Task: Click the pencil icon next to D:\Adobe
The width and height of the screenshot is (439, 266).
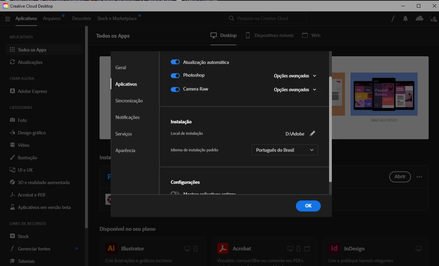Action: (x=312, y=133)
